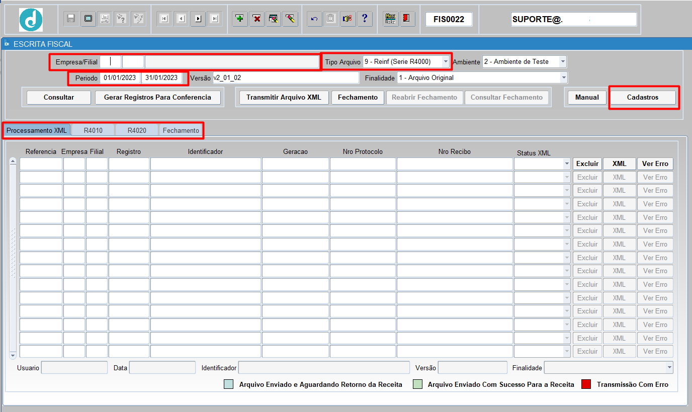Click the Consultar button
The height and width of the screenshot is (412, 692).
pos(59,98)
